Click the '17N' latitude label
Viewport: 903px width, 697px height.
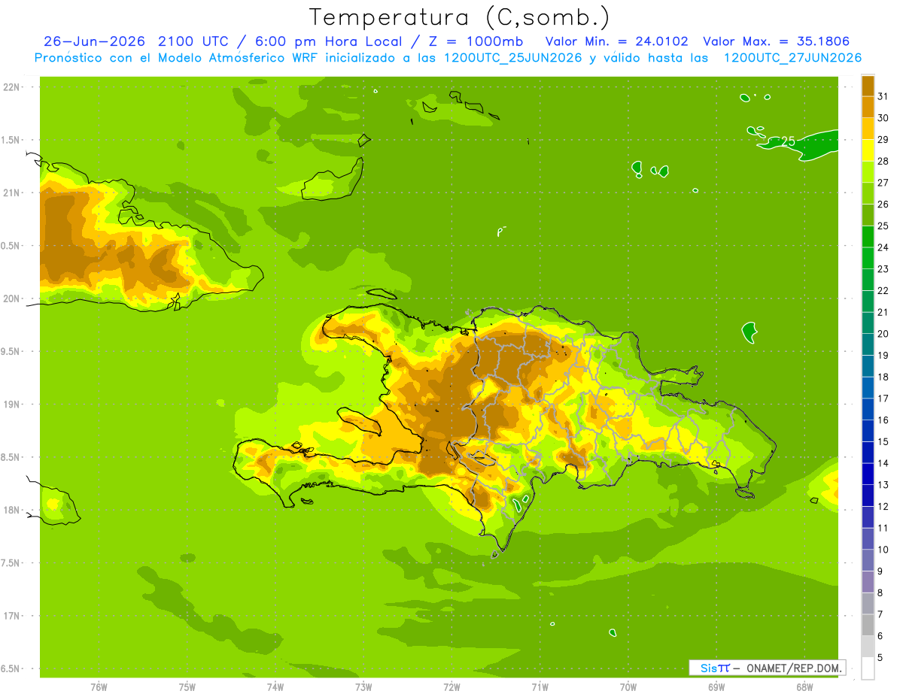click(11, 617)
